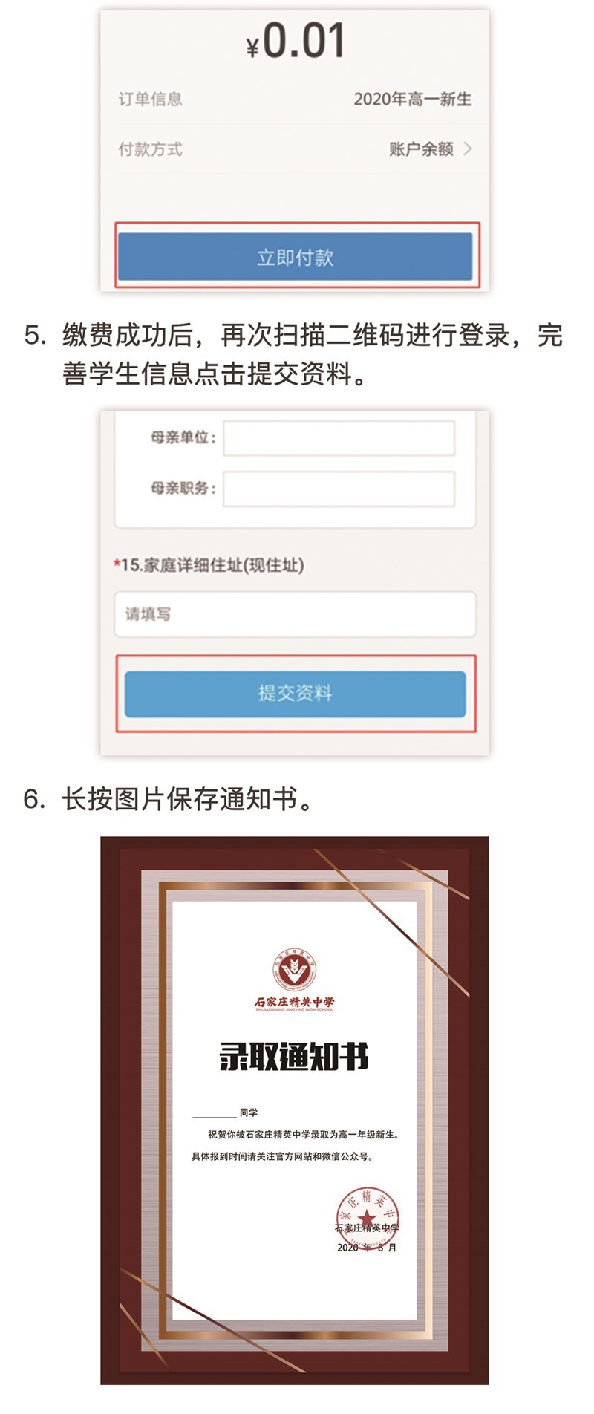Click the 录取通知书 title on certificate
The image size is (594, 1414).
(294, 1056)
